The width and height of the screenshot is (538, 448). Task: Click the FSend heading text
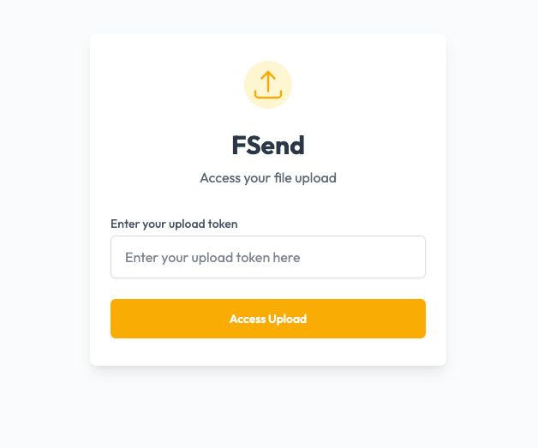[x=268, y=146]
